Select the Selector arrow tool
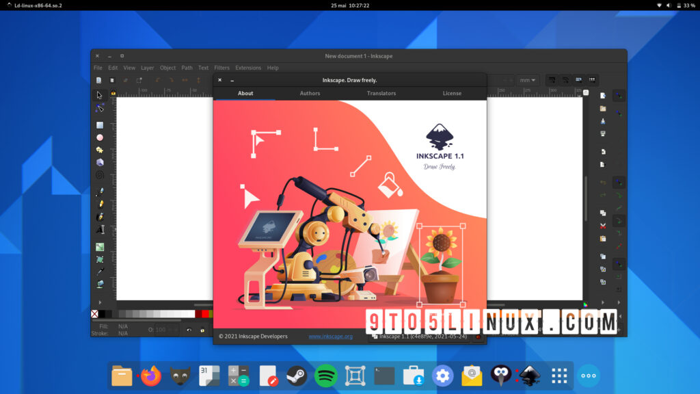 pyautogui.click(x=100, y=95)
